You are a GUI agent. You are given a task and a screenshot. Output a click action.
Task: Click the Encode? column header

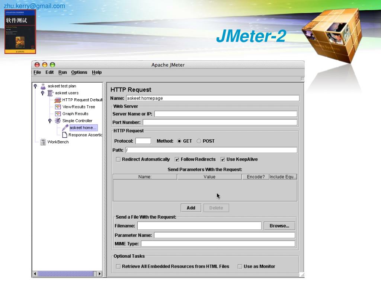click(x=256, y=177)
